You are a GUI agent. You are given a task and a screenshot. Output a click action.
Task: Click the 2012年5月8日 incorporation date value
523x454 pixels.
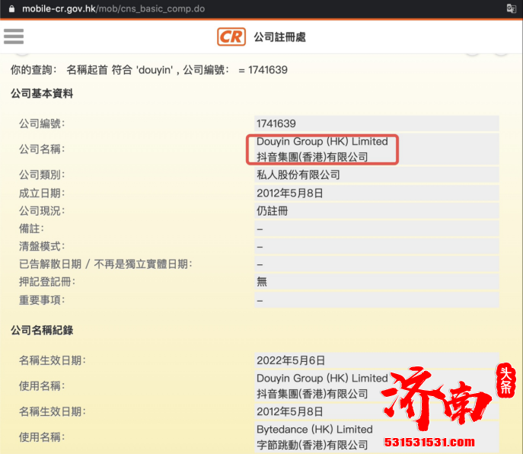click(290, 193)
